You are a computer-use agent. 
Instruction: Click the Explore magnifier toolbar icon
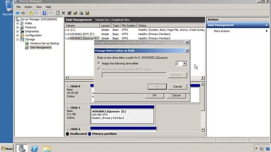(81, 13)
